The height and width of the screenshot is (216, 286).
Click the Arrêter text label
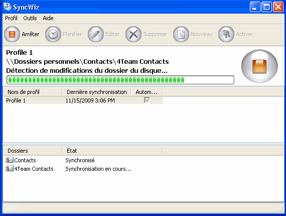click(31, 34)
